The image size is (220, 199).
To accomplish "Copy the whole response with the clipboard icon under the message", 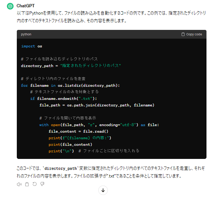I will pyautogui.click(x=27, y=184).
